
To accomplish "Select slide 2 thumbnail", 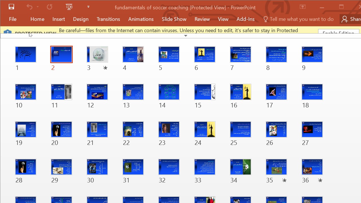I will tap(61, 54).
